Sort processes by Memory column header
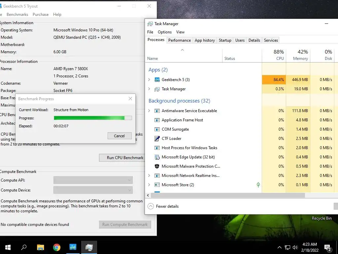This screenshot has width=338, height=254. (x=298, y=55)
